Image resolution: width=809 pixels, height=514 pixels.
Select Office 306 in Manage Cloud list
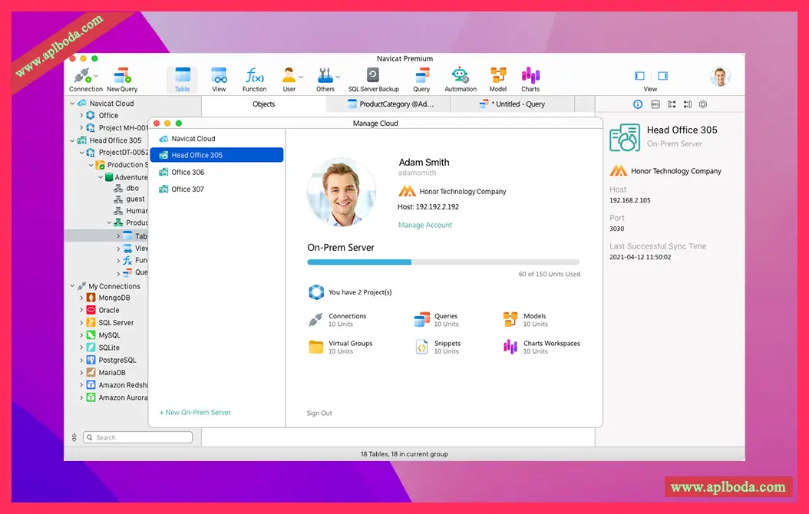(187, 173)
